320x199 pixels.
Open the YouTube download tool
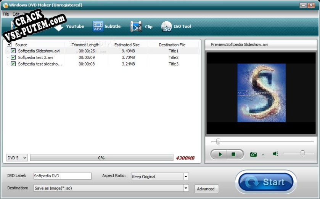point(69,27)
